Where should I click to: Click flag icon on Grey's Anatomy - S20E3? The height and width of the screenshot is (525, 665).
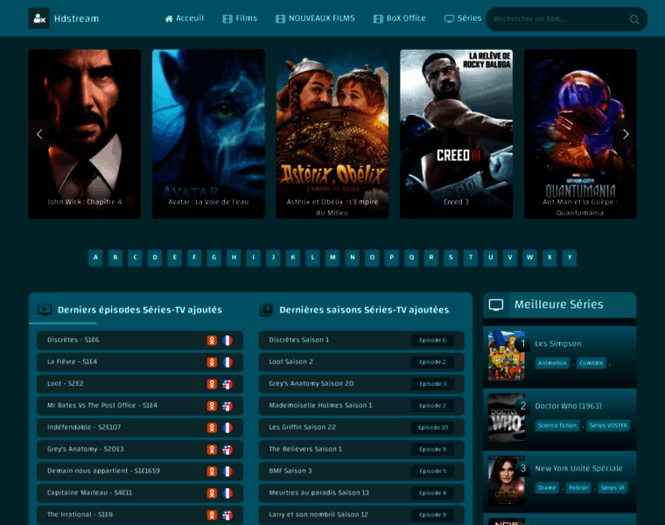(227, 450)
